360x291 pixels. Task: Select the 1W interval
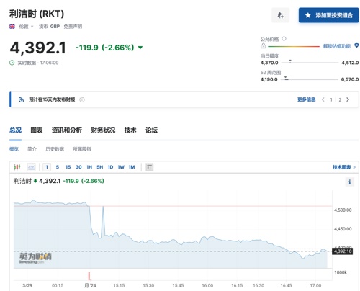[x=121, y=167]
